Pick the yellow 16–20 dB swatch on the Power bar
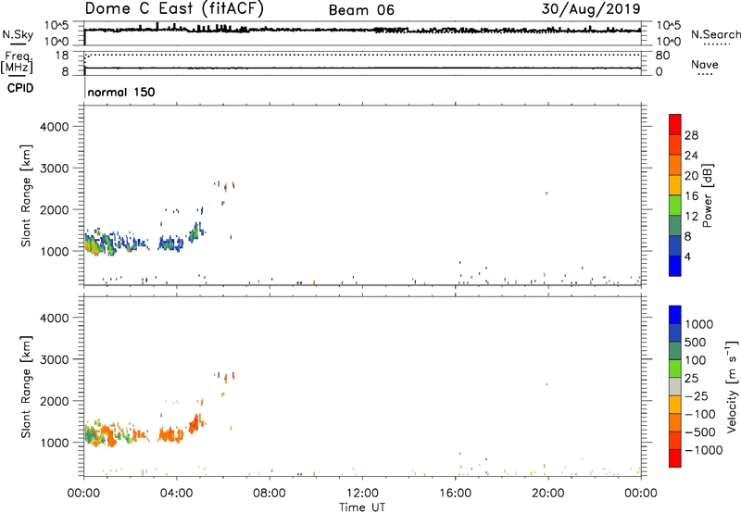Viewport: 741px width, 513px height. click(675, 185)
